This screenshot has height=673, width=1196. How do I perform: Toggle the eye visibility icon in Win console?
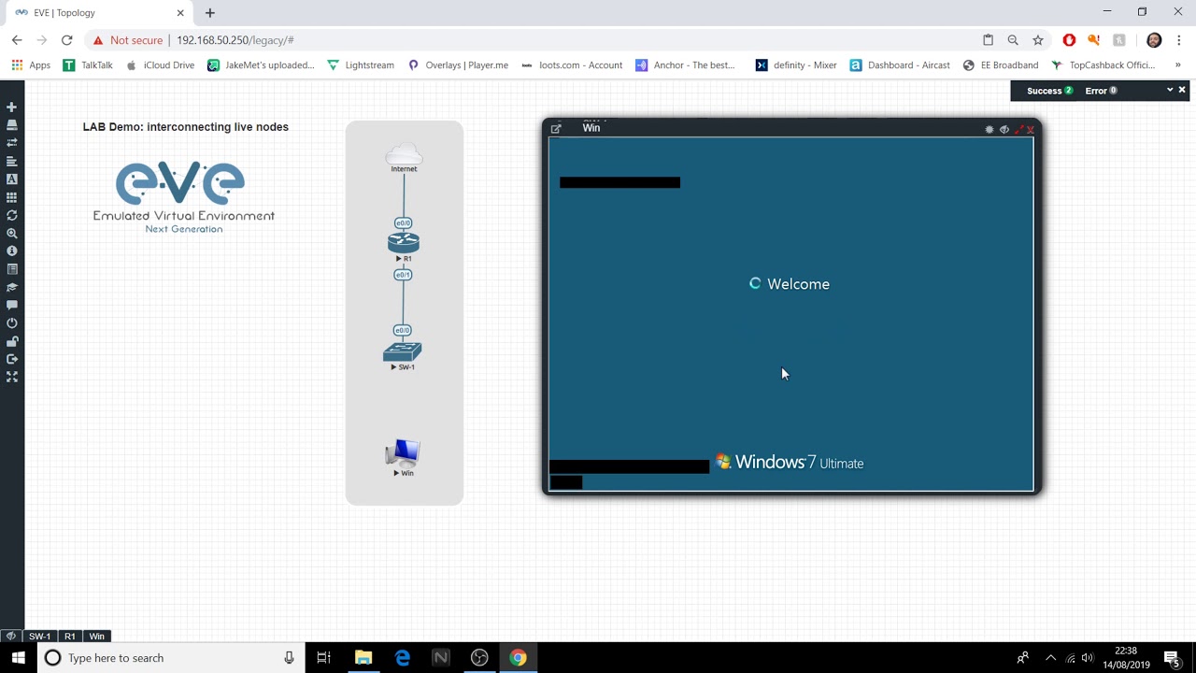(1004, 130)
